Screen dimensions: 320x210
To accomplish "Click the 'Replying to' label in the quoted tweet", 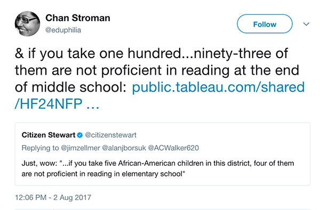I will [x=40, y=148].
